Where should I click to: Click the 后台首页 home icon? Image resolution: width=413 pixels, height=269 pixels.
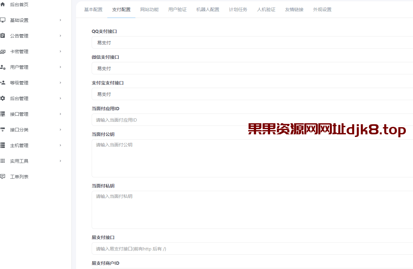coord(3,4)
